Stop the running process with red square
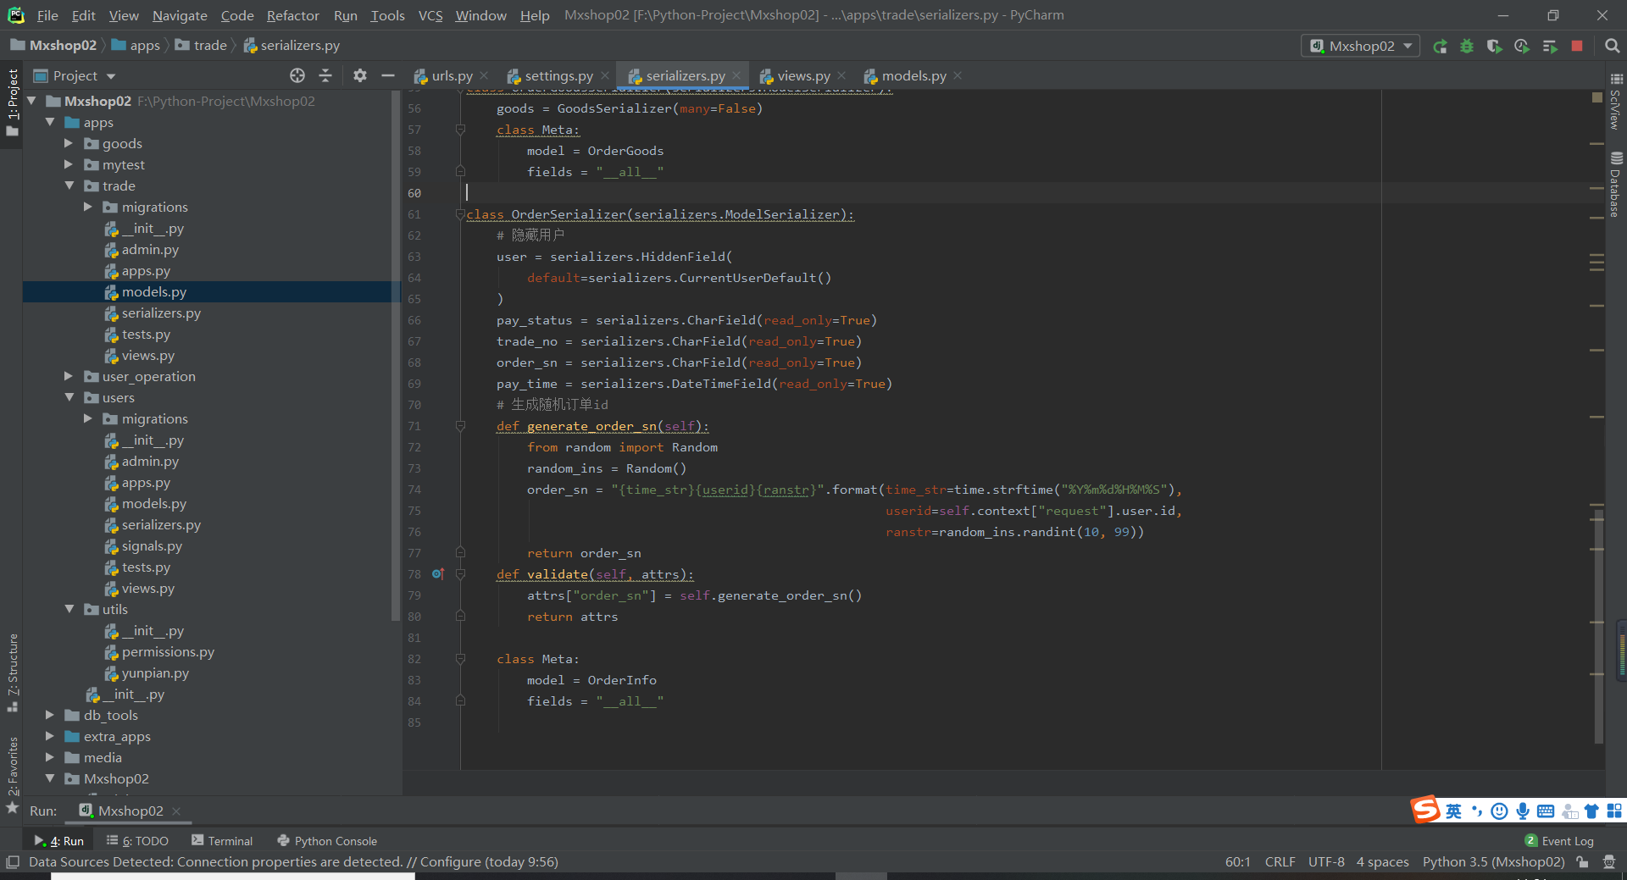1627x880 pixels. [1577, 47]
